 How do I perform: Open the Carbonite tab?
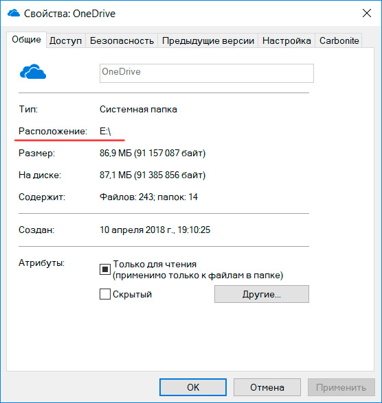[339, 40]
